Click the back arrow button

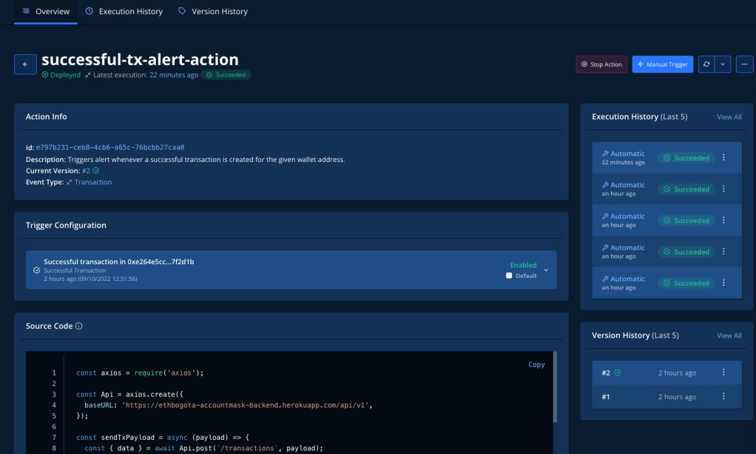(25, 64)
